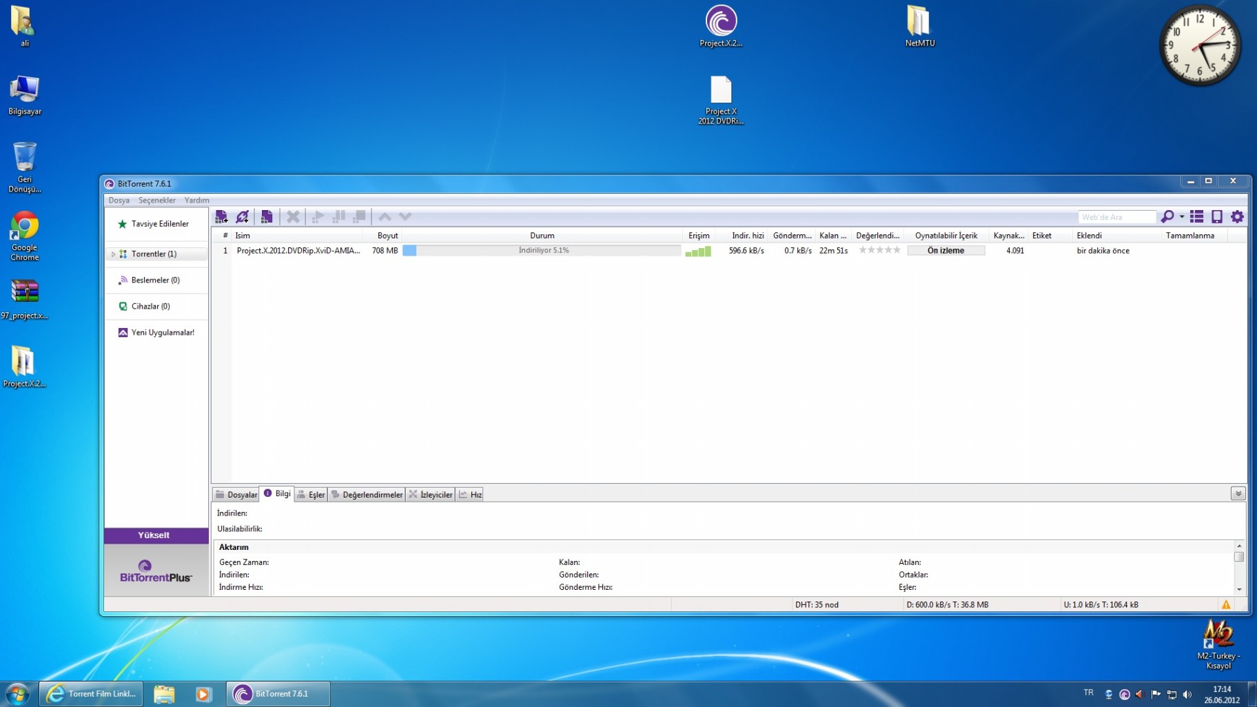The width and height of the screenshot is (1257, 707).
Task: Sort by Indir. hizi column header
Action: tap(742, 235)
